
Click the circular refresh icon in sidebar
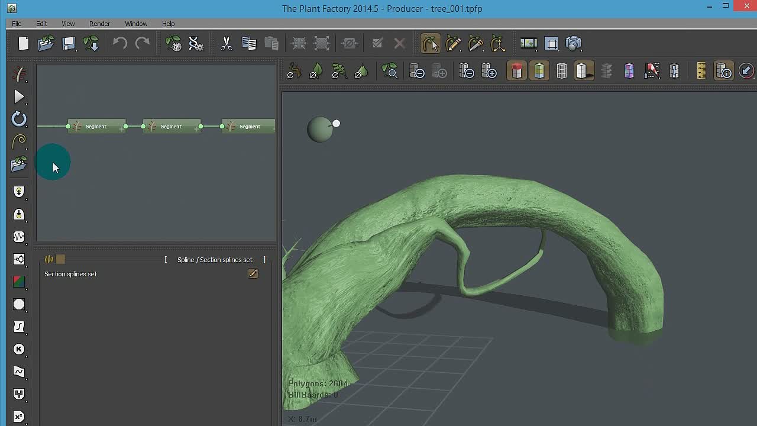(19, 119)
